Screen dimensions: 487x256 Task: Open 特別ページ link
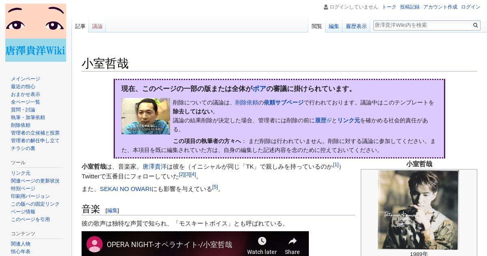[23, 189]
